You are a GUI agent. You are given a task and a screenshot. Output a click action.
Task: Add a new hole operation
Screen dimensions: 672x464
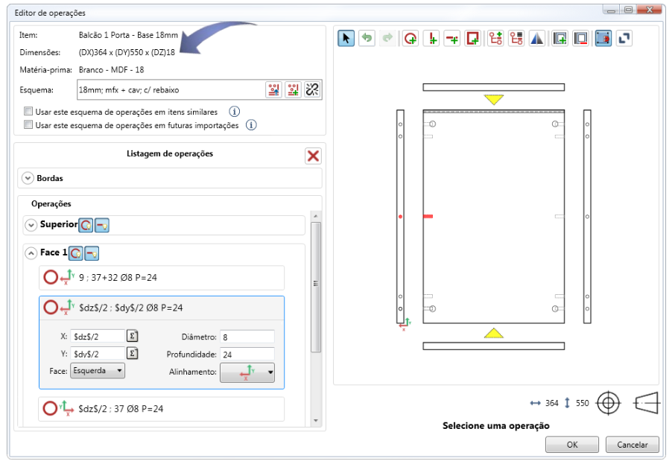pyautogui.click(x=410, y=39)
